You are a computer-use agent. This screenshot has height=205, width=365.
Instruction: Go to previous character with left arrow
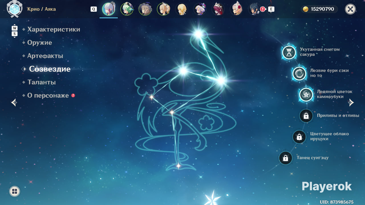pyautogui.click(x=14, y=102)
